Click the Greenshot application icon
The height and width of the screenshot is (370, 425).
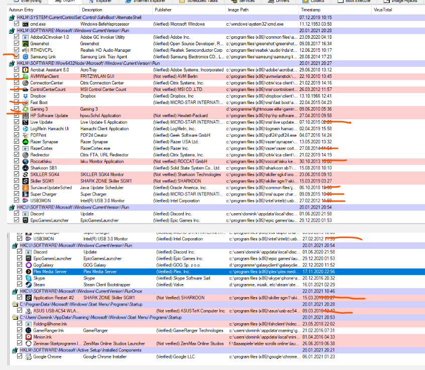point(25,44)
